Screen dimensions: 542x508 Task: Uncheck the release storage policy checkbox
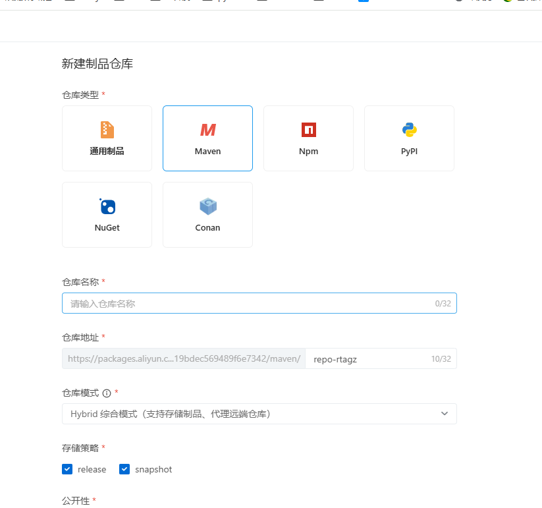click(67, 469)
